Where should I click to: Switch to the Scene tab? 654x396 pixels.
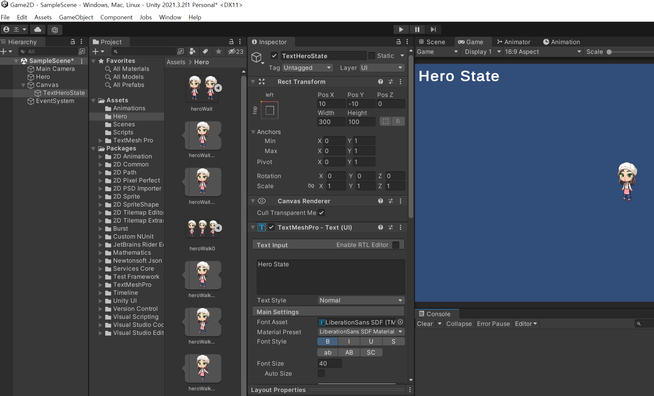[432, 42]
